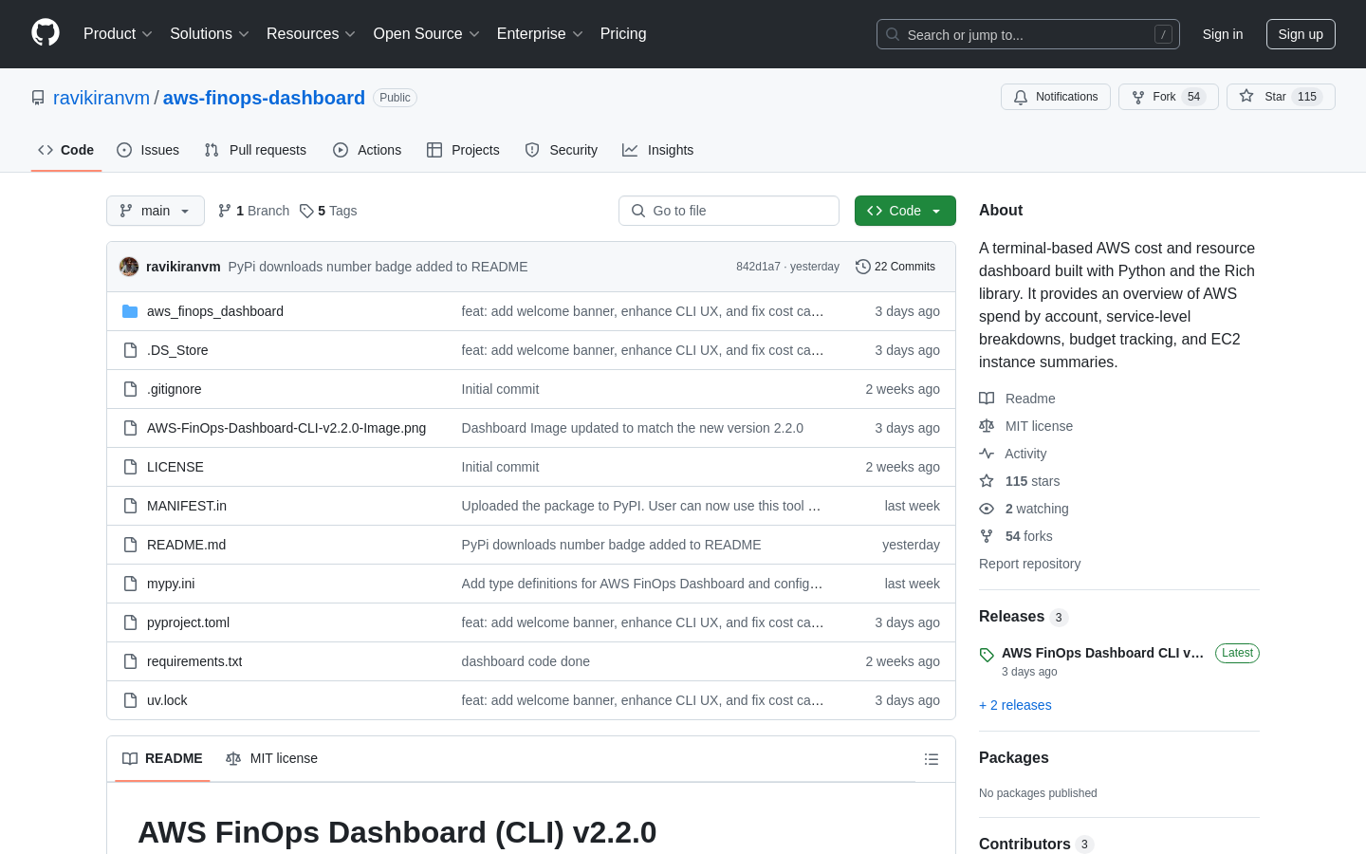Expand the Product menu
This screenshot has width=1366, height=854.
pyautogui.click(x=118, y=34)
